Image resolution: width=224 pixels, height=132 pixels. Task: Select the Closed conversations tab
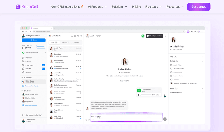(x=77, y=42)
